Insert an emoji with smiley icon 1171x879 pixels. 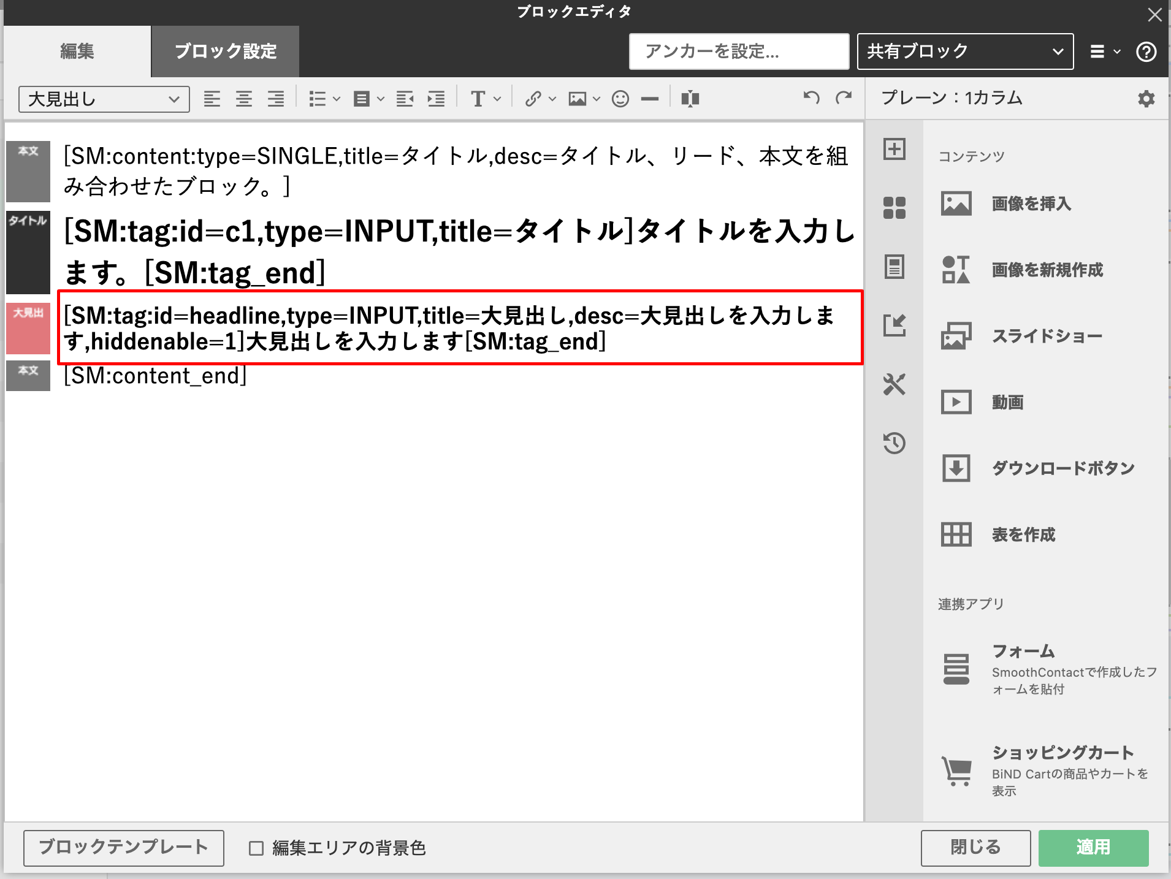click(x=620, y=99)
